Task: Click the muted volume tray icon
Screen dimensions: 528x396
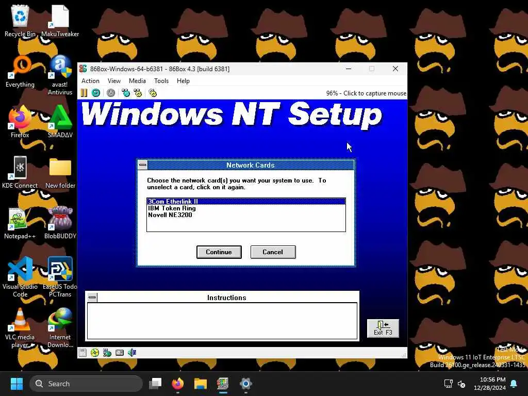Action: [461, 384]
